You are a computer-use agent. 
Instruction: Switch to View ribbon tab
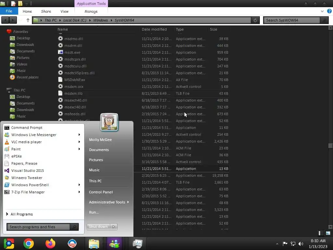click(x=64, y=11)
